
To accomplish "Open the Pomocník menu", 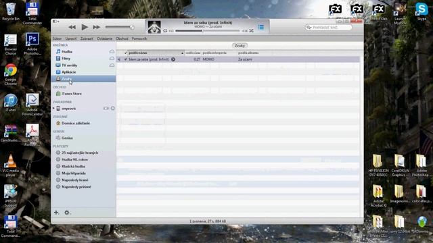I will [139, 38].
